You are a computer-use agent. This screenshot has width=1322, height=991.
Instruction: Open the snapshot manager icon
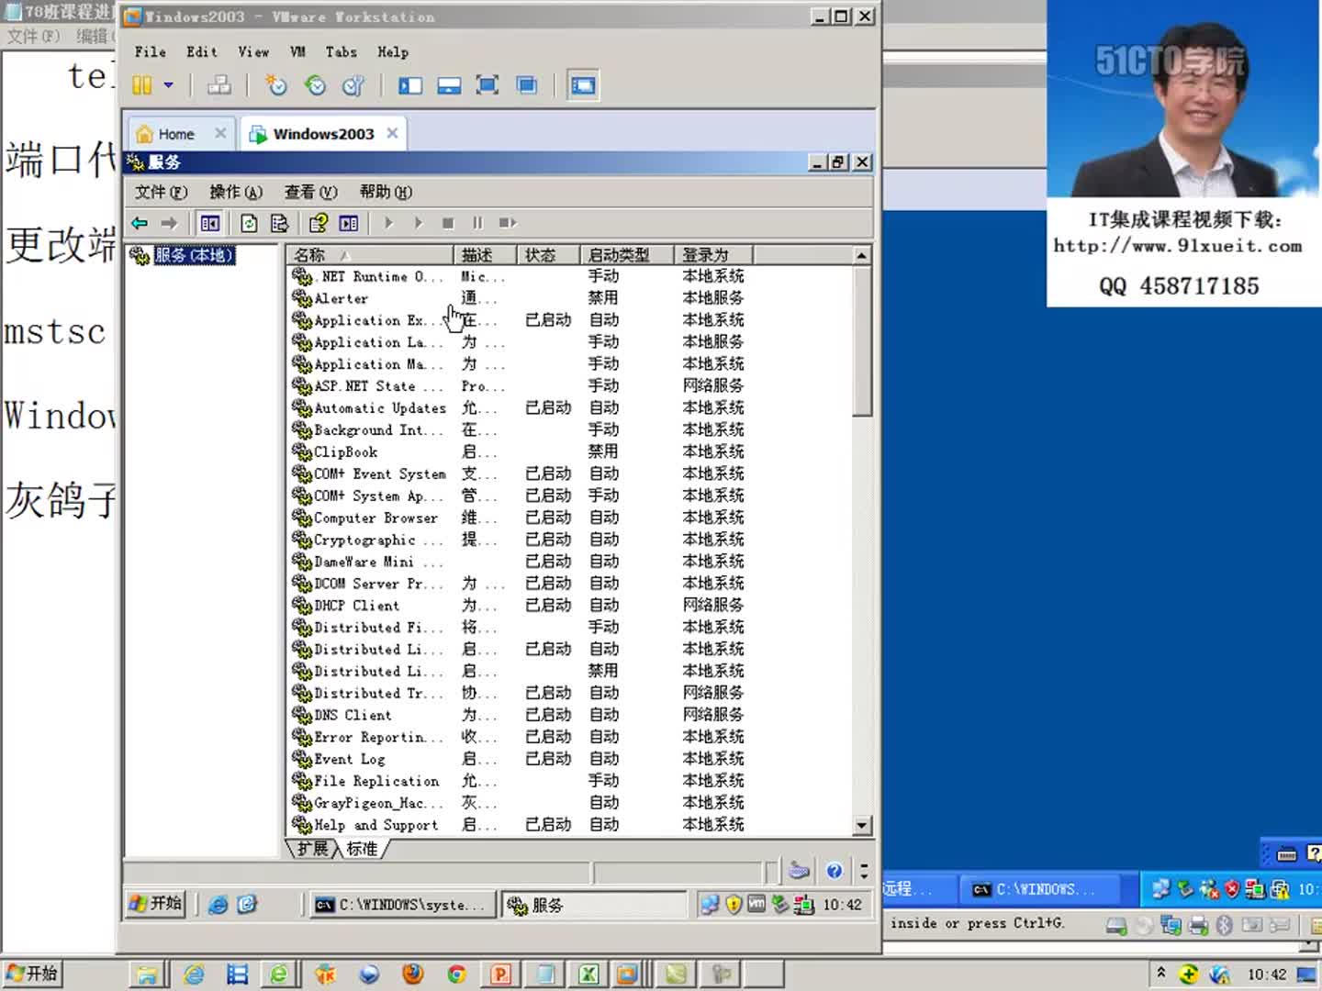pyautogui.click(x=353, y=85)
